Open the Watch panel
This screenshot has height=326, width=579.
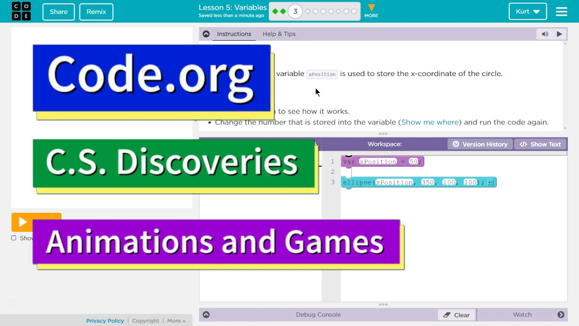[x=522, y=315]
